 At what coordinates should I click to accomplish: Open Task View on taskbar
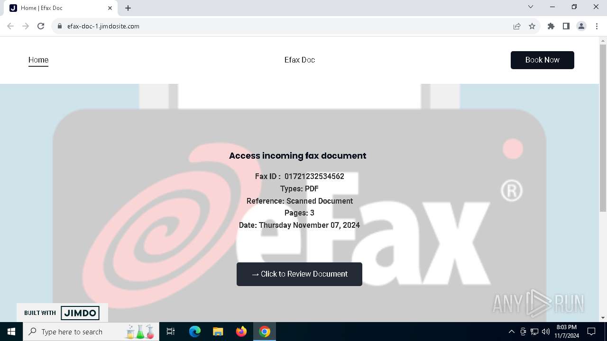(171, 332)
